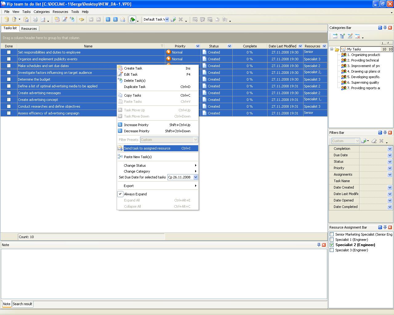Uncheck Specialist 2 (Engineer) resource
394x315 pixels.
tap(332, 245)
